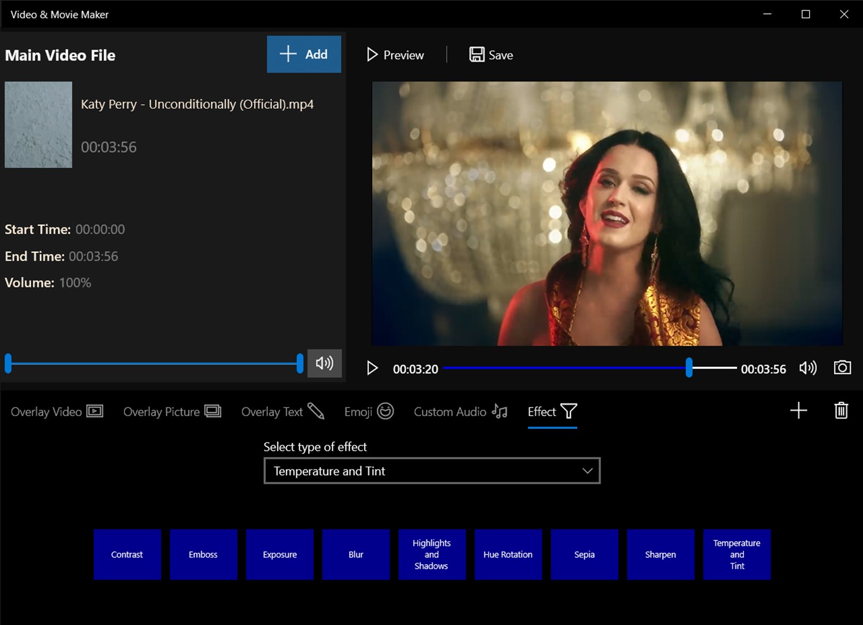The width and height of the screenshot is (863, 625).
Task: Mute main video file volume icon
Action: [324, 363]
